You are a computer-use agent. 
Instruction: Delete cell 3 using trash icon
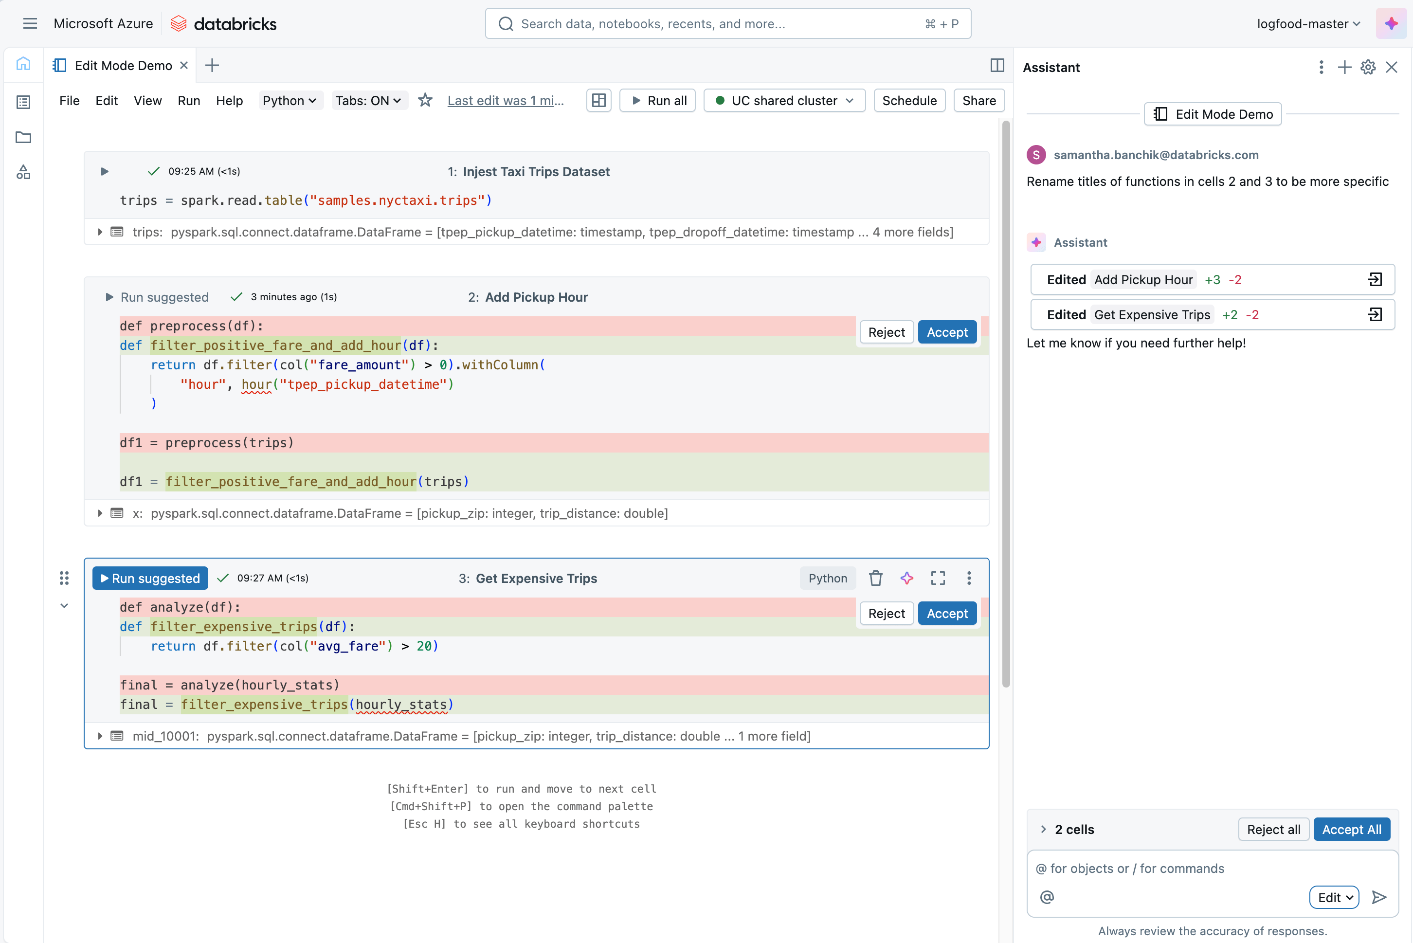pos(875,578)
